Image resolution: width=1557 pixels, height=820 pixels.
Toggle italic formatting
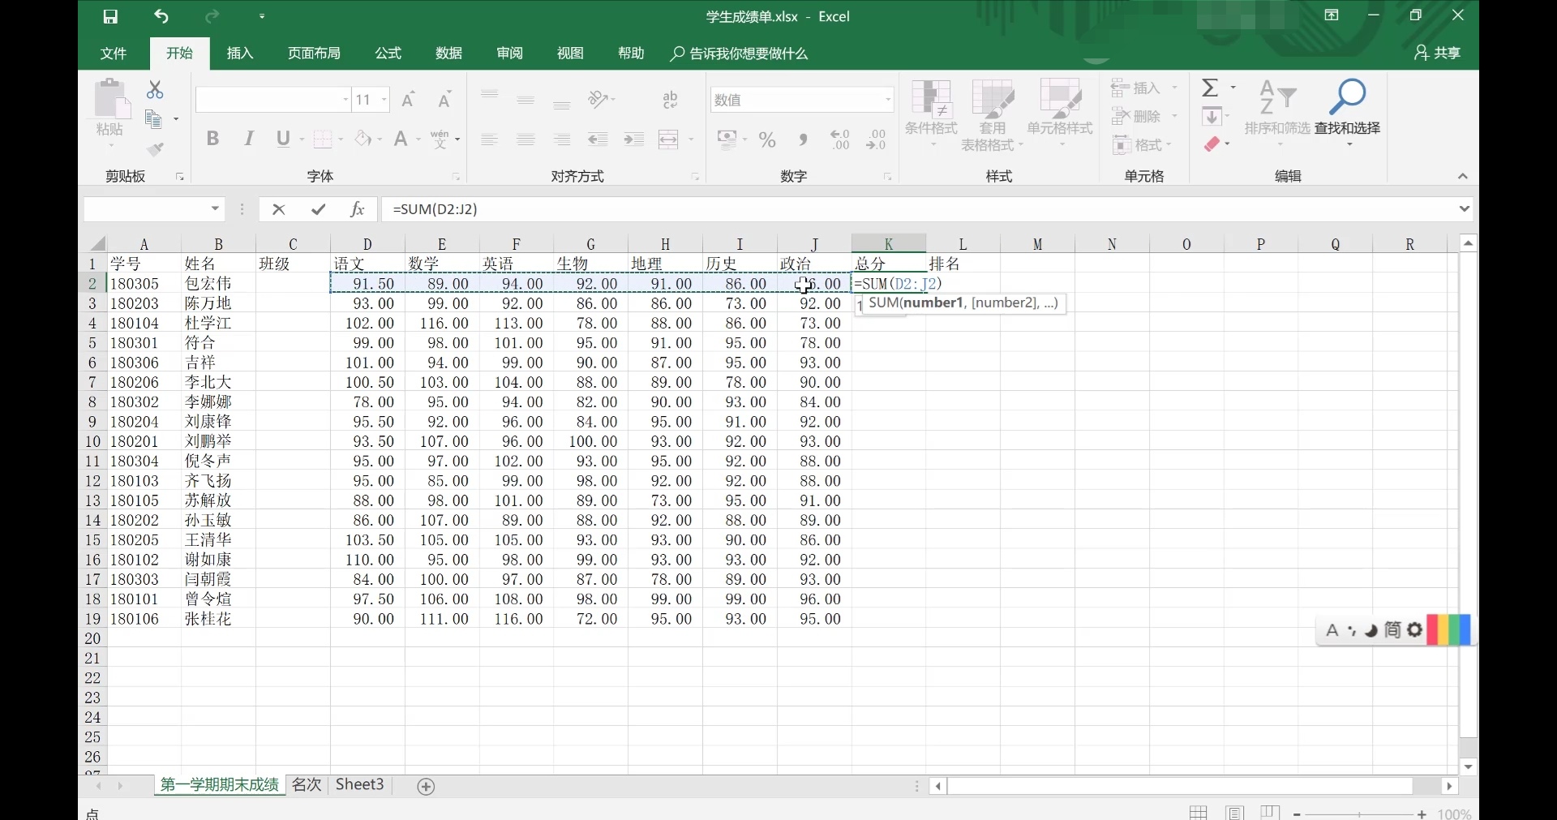coord(249,139)
